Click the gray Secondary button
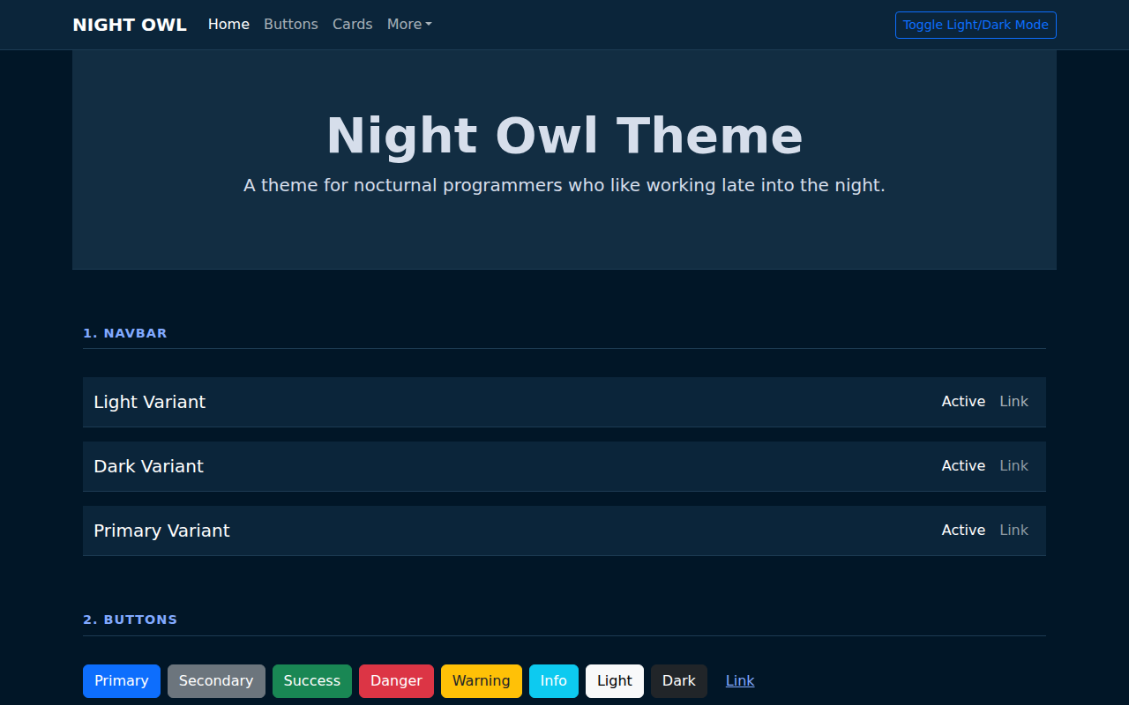The width and height of the screenshot is (1129, 705). 216,681
